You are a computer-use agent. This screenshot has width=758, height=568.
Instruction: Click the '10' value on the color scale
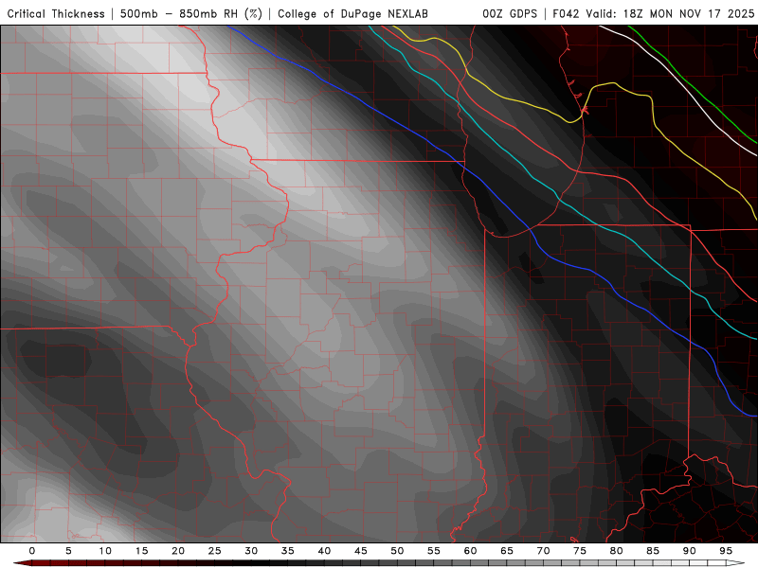(x=105, y=551)
